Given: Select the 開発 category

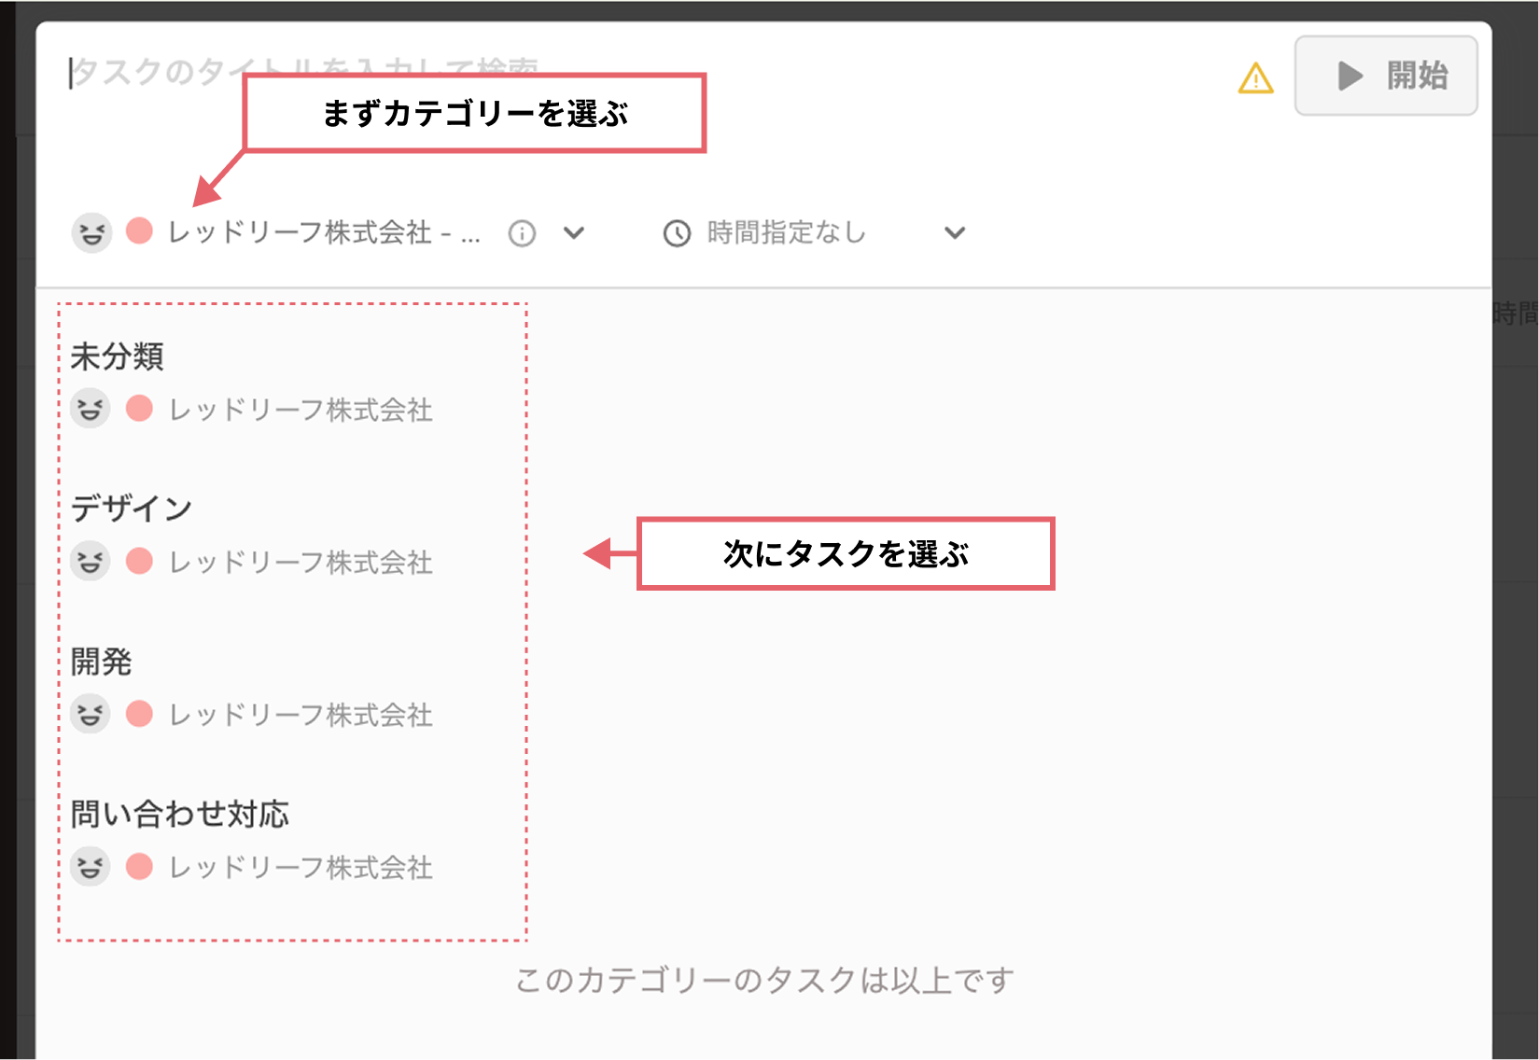Looking at the screenshot, I should tap(101, 661).
